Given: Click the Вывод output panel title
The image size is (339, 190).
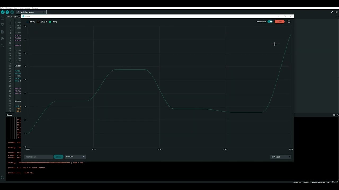Looking at the screenshot, I should point(9,115).
